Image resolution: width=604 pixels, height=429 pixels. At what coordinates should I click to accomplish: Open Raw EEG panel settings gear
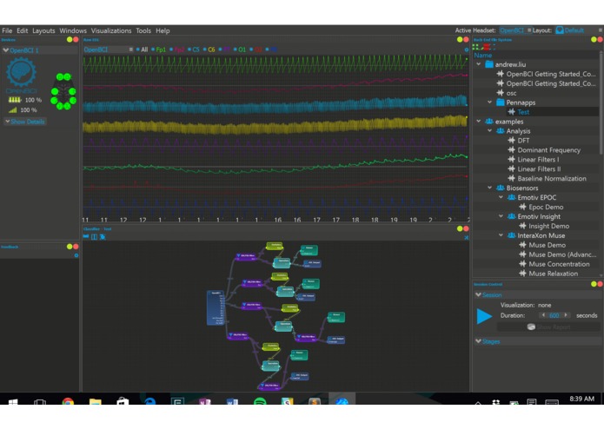467,49
